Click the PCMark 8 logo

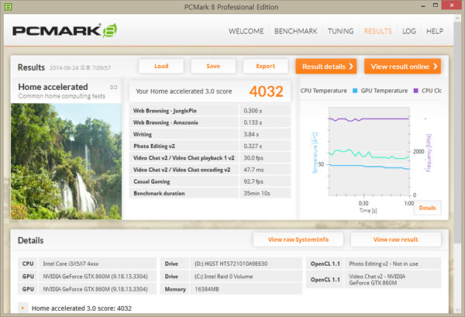(x=64, y=30)
